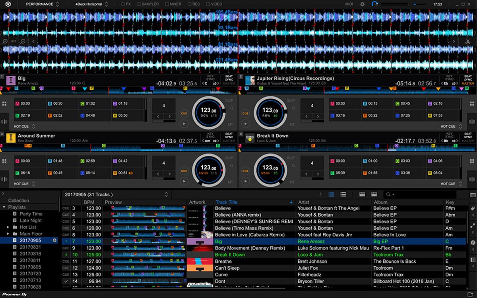
Task: Open the pad grid icon on deck 2
Action: pyautogui.click(x=472, y=104)
